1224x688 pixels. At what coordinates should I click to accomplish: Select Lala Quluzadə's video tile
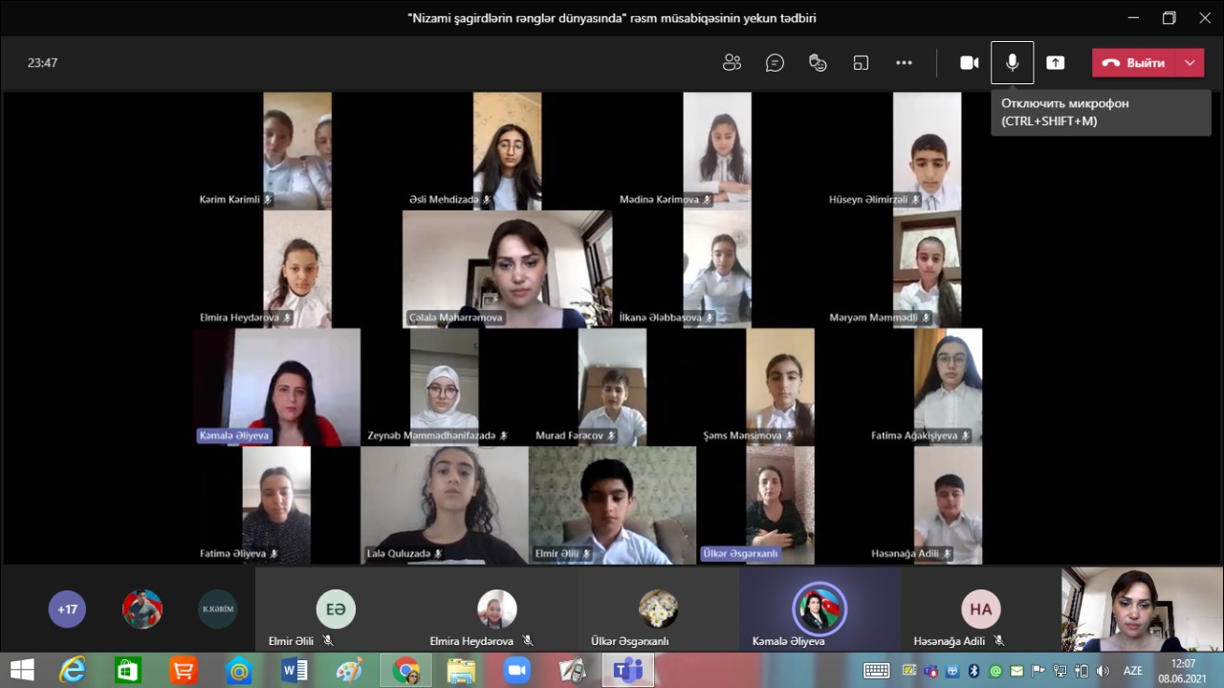click(445, 505)
